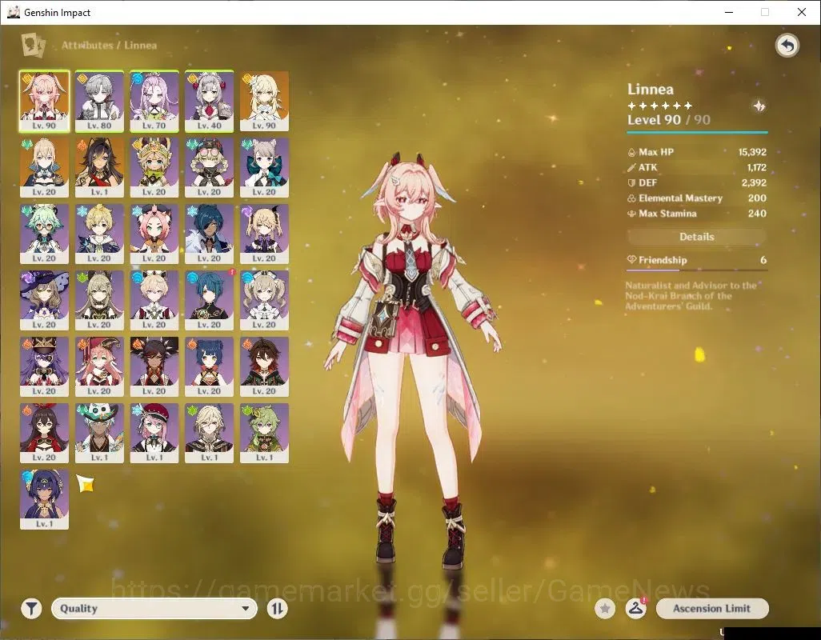The width and height of the screenshot is (821, 640).
Task: Open the character filter funnel icon
Action: pos(31,608)
